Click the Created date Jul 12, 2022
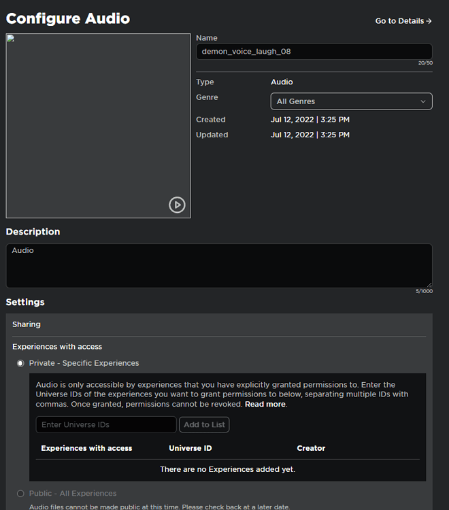The image size is (449, 510). pos(310,120)
